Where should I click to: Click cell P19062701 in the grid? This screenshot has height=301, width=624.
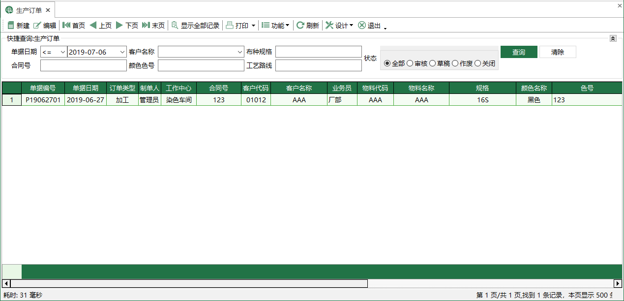pos(43,100)
